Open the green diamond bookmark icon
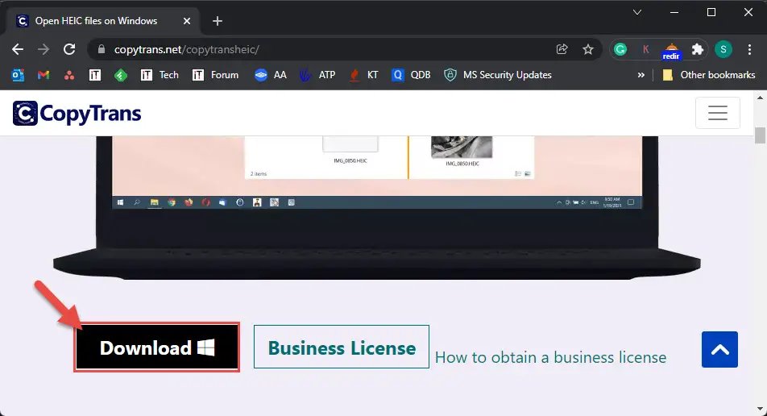Screen dimensions: 767x416 tap(121, 75)
